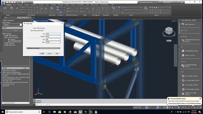Expand Layers ribbon panel dropdown
Screen dimensions: 203x114
click(x=157, y=15)
